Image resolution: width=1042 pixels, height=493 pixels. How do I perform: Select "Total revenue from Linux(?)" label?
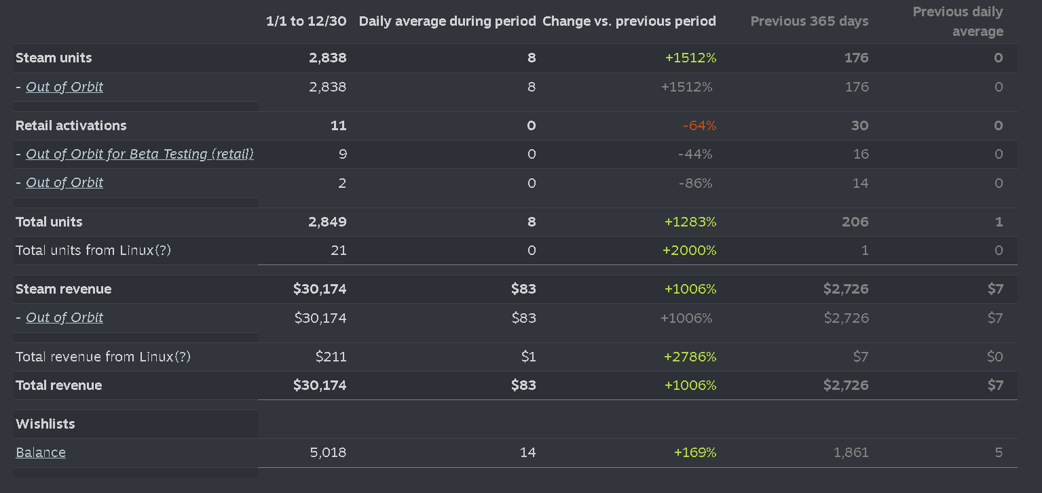(x=103, y=357)
